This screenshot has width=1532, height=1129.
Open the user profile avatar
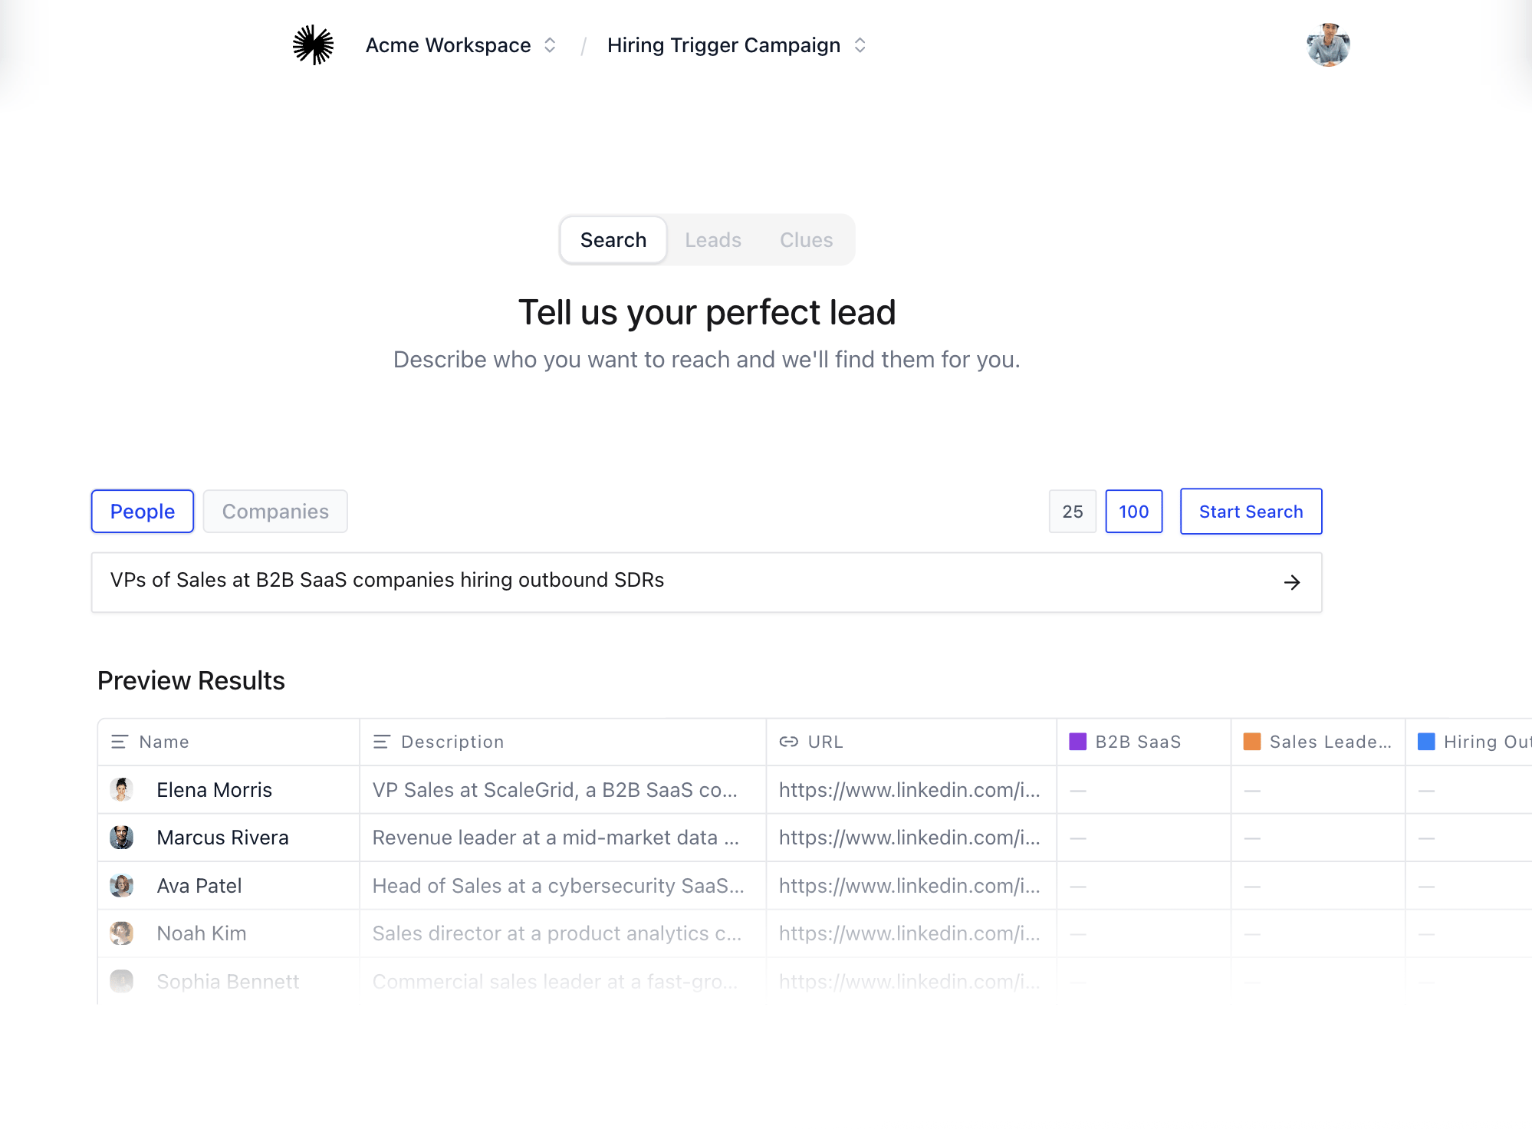1328,45
